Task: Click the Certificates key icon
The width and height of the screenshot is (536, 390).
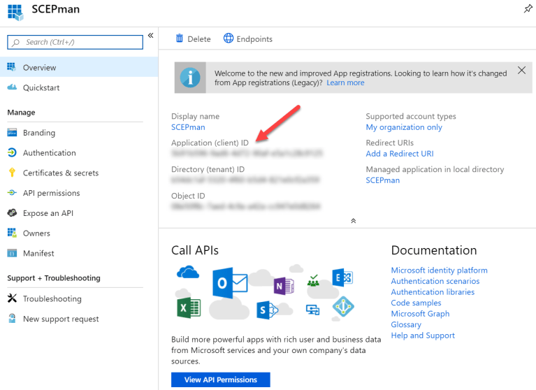Action: (x=12, y=172)
